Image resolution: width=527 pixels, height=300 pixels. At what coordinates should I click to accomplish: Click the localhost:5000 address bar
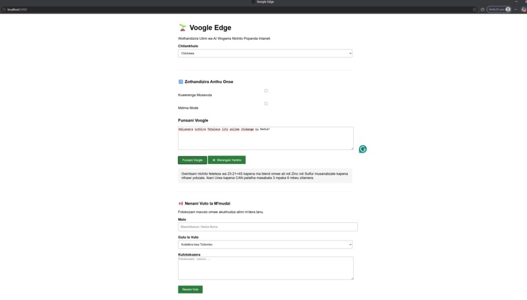pyautogui.click(x=235, y=9)
